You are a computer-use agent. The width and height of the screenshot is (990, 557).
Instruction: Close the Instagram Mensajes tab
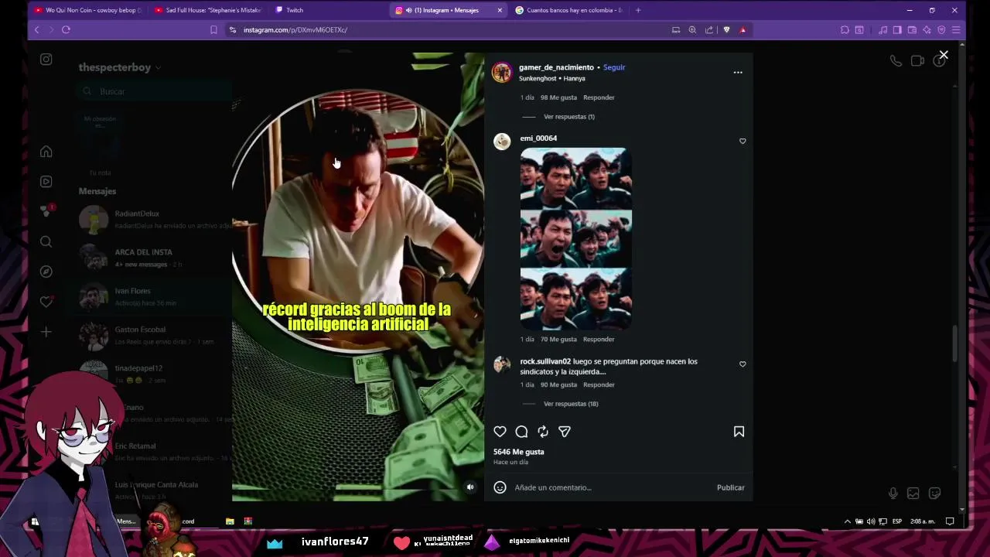tap(500, 10)
